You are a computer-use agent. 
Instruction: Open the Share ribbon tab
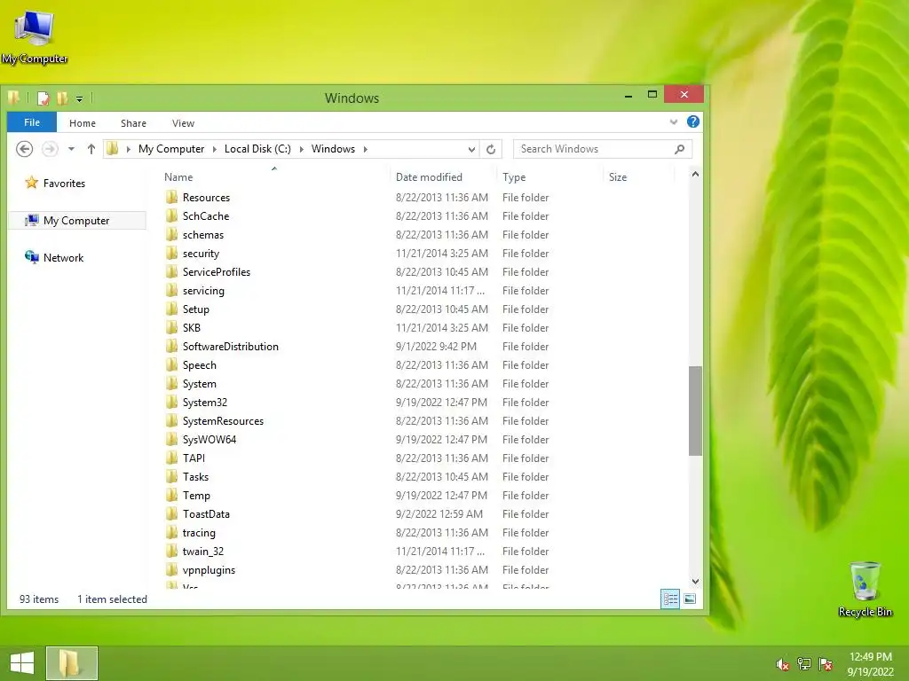133,123
